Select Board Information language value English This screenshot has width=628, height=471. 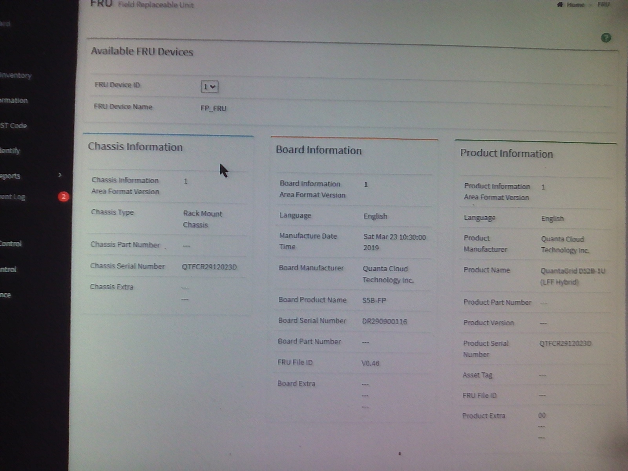tap(375, 216)
